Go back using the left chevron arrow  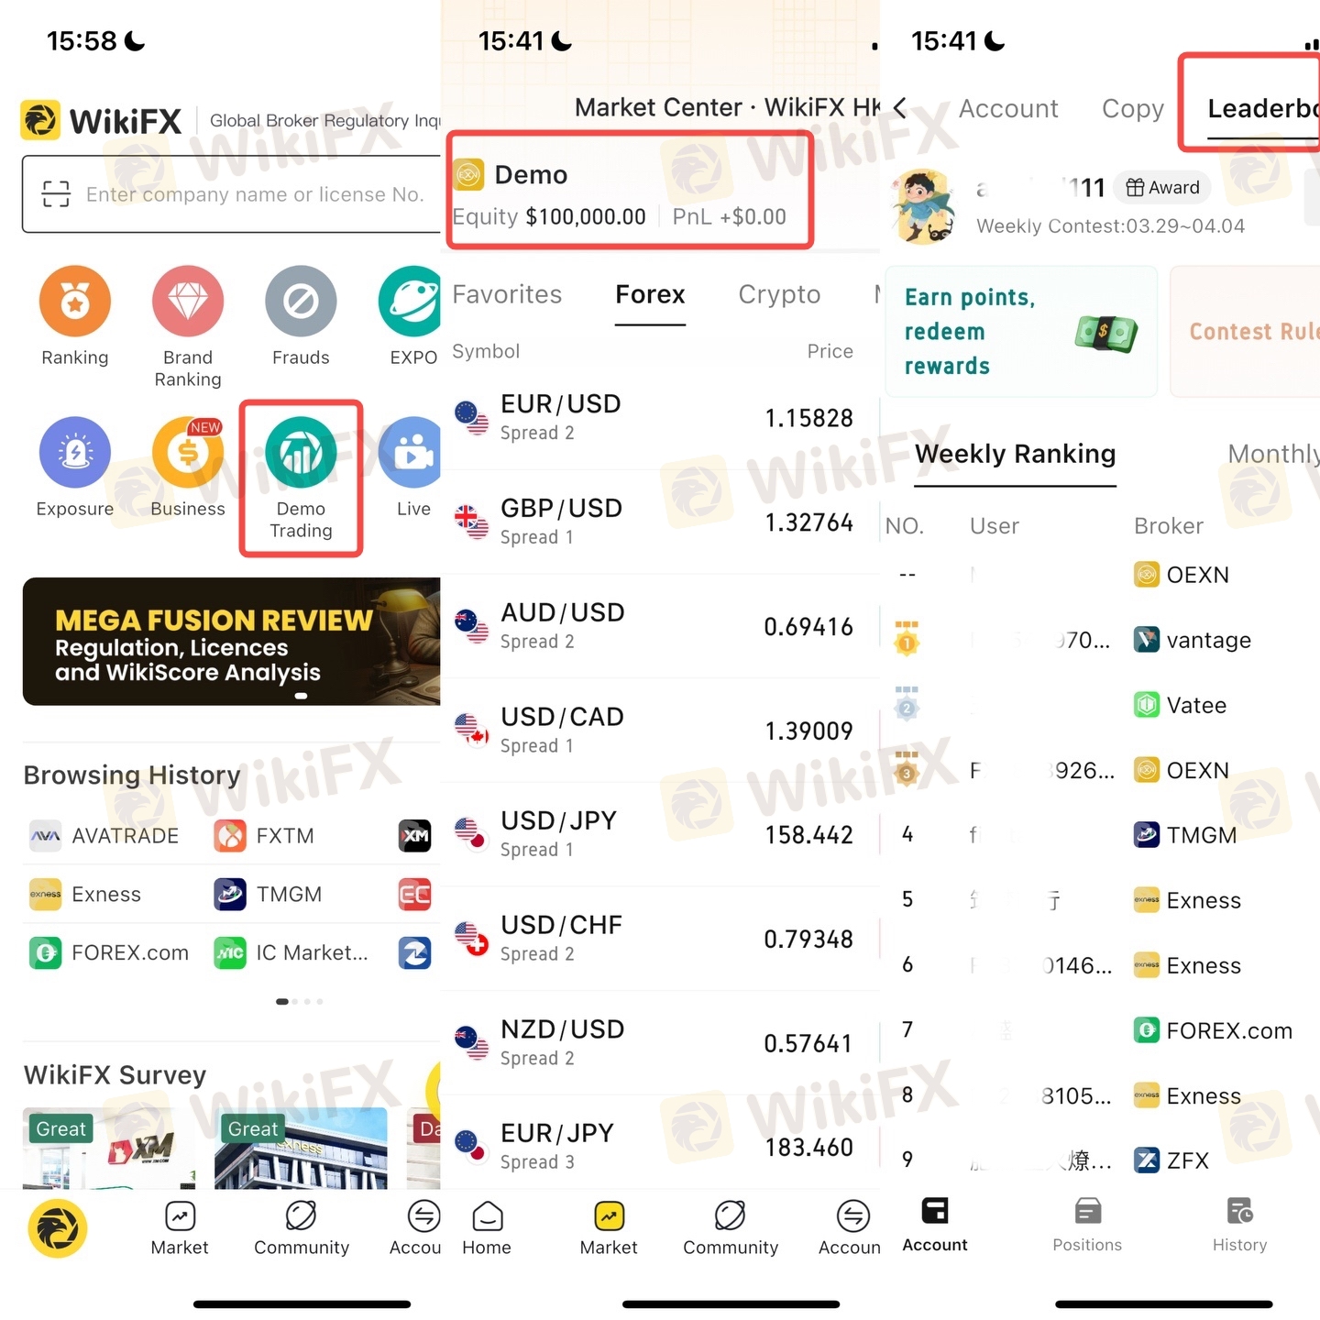[x=900, y=108]
